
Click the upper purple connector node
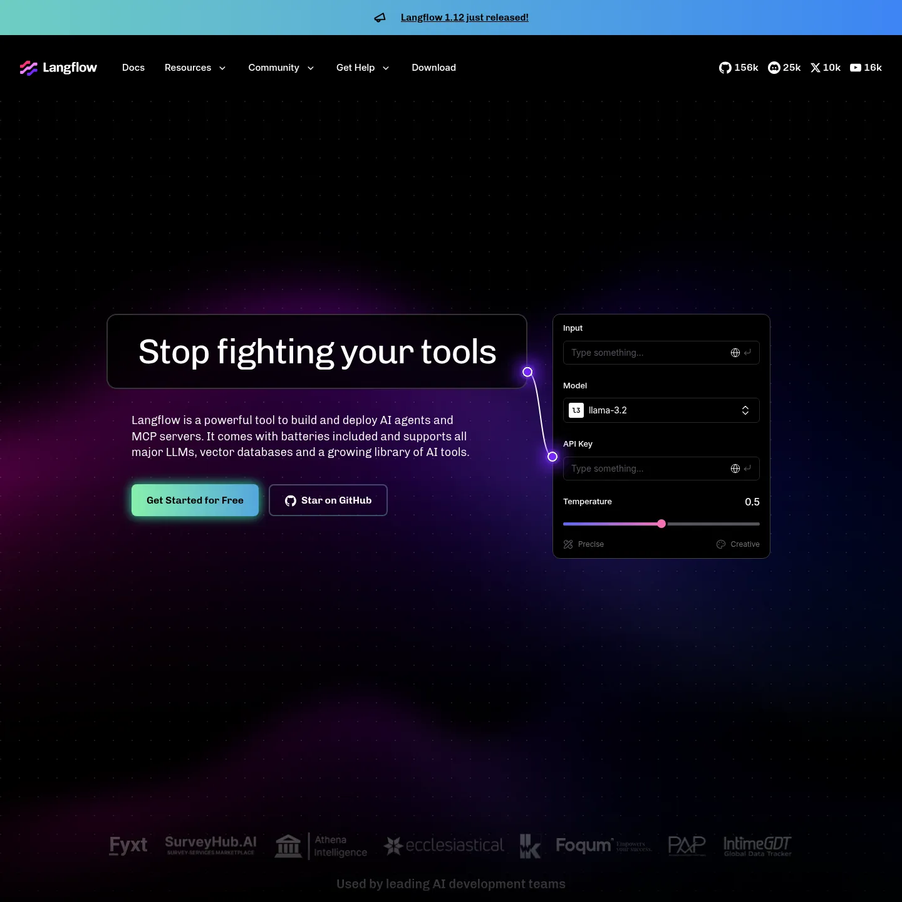[x=527, y=372]
